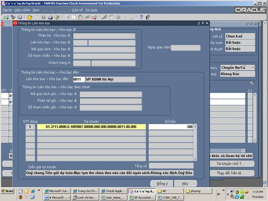
Task: Click the Hủy button
Action: coord(186,183)
